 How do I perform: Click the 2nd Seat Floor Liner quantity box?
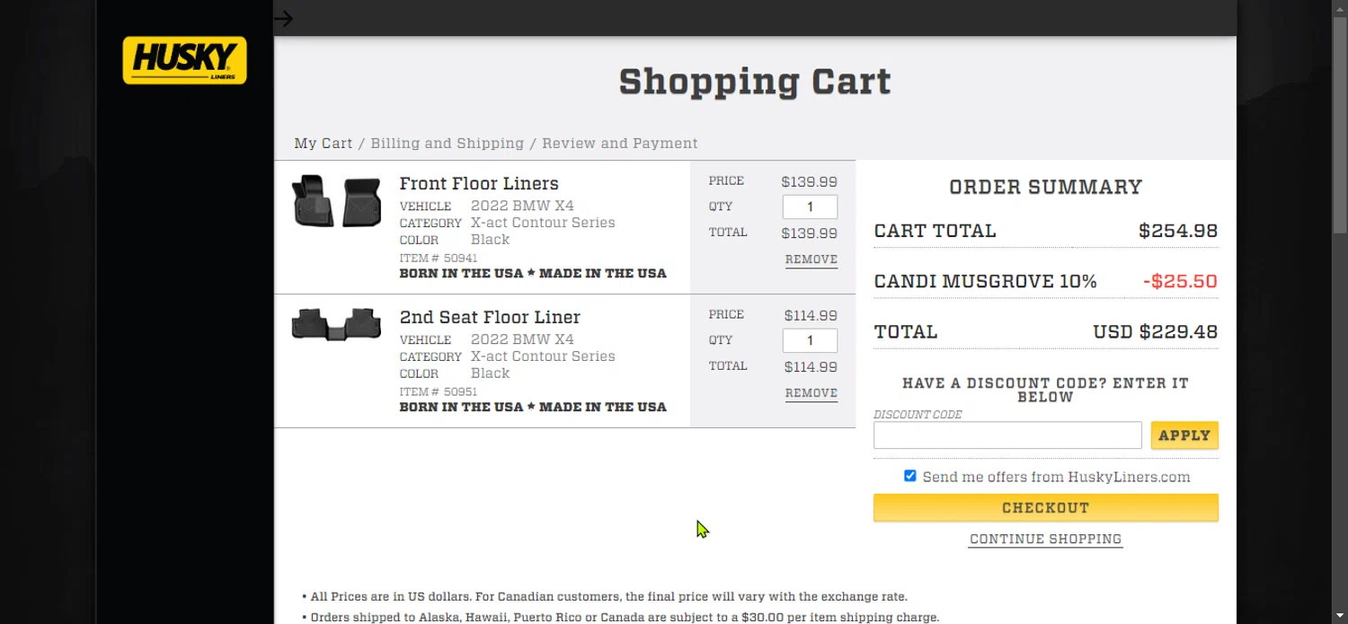pyautogui.click(x=810, y=341)
